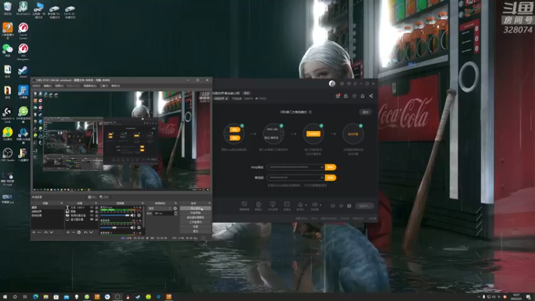Mute the first audio mixer channel speaker
The image size is (535, 301).
click(132, 215)
